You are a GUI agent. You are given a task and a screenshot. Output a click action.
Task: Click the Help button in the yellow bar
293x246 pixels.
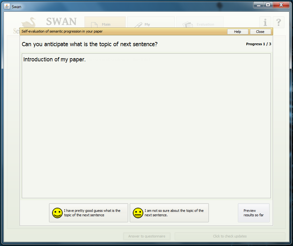click(x=238, y=32)
